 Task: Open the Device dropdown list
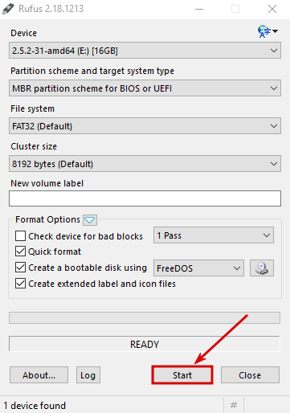(145, 51)
